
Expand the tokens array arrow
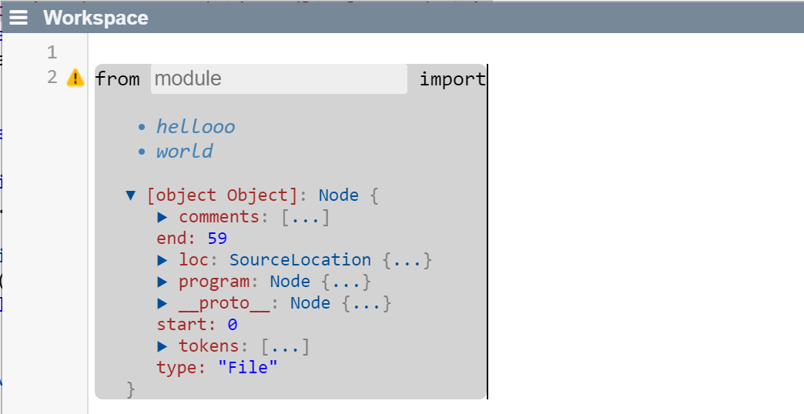point(162,346)
